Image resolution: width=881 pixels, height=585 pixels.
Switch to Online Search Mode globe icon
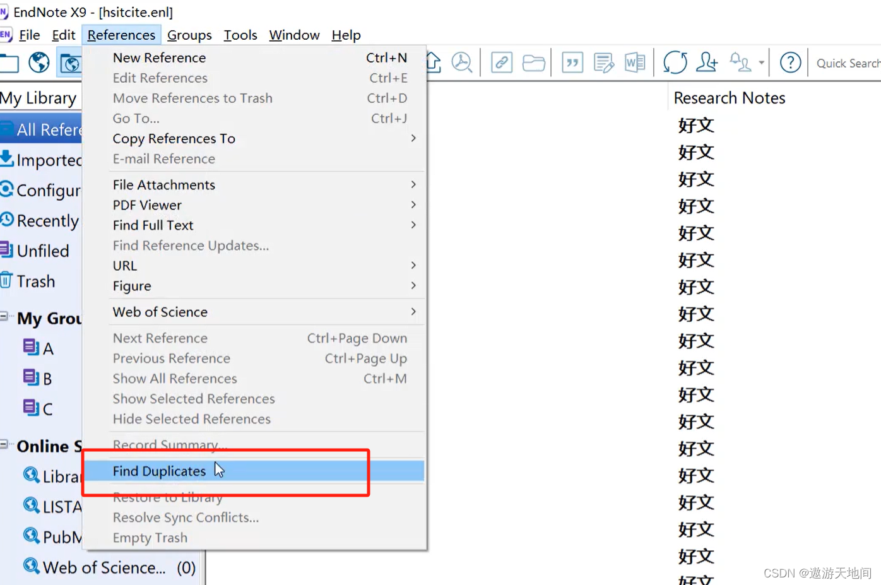tap(39, 62)
